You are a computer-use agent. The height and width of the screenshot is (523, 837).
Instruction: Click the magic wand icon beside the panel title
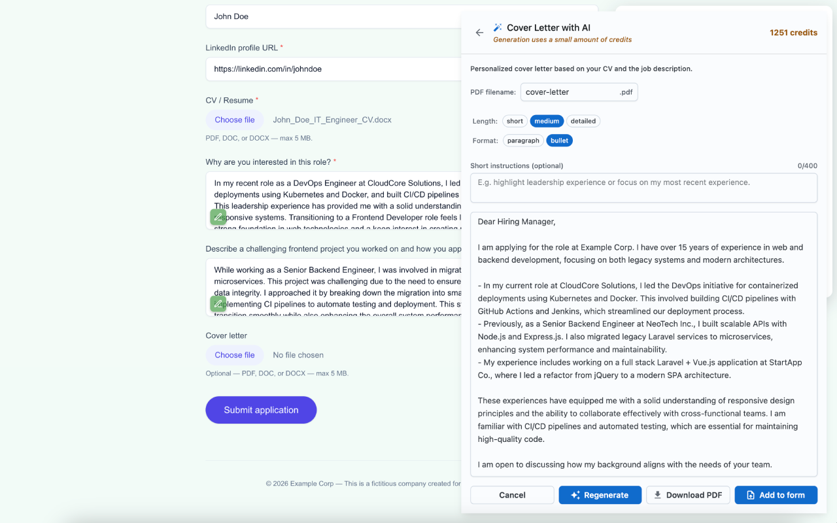click(497, 27)
